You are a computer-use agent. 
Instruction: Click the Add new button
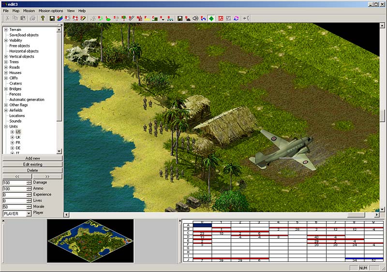[x=32, y=158]
